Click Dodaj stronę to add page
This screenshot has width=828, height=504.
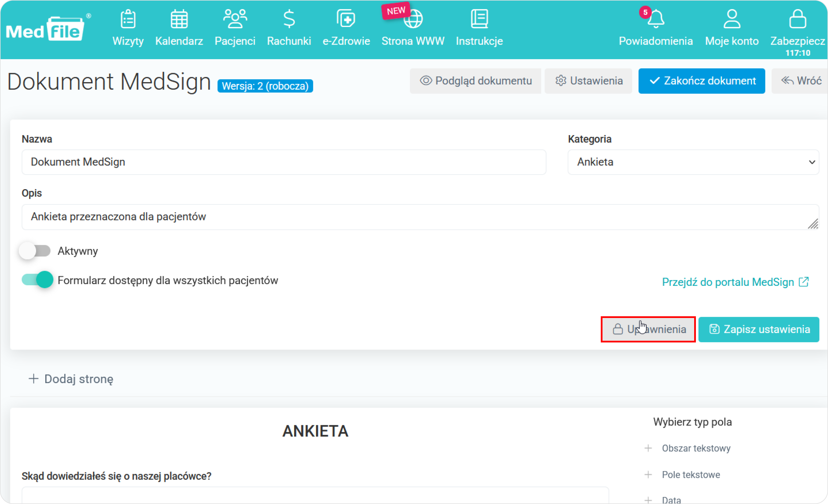[x=71, y=379]
